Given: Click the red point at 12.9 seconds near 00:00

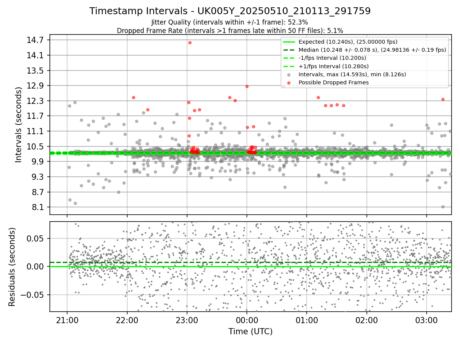Looking at the screenshot, I should (x=247, y=86).
